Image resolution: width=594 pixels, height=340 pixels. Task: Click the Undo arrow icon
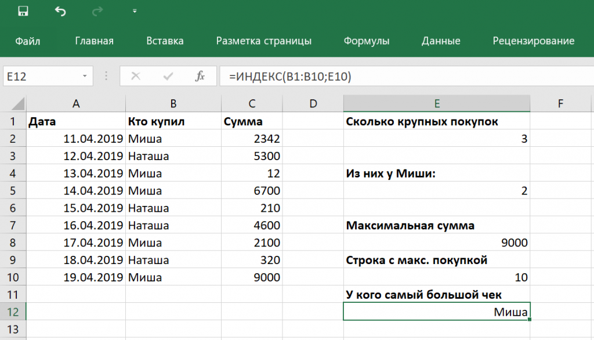[x=61, y=10]
